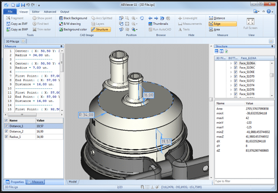Viewport: 278px width, 193px height.
Task: Toggle Black Background option
Action: (x=73, y=18)
